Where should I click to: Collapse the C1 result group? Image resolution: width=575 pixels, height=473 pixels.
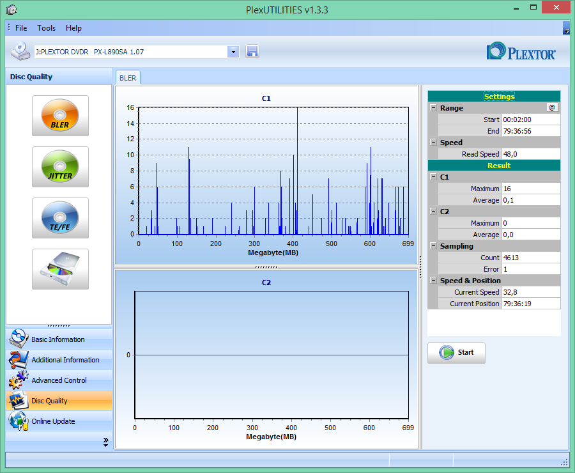(433, 177)
